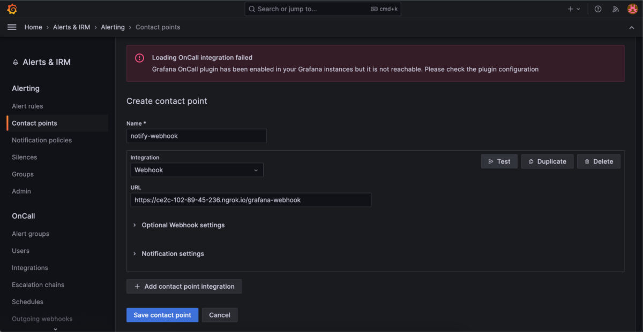Image resolution: width=643 pixels, height=332 pixels.
Task: Open Admin in sidebar
Action: (21, 191)
